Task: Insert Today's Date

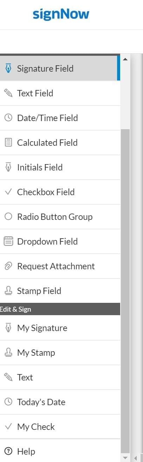Action: 60,402
